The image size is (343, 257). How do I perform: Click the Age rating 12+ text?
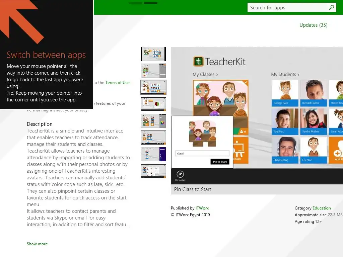coord(308,222)
